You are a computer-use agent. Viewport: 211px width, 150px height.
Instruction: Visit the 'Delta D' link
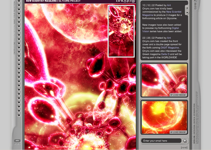tap(165, 54)
